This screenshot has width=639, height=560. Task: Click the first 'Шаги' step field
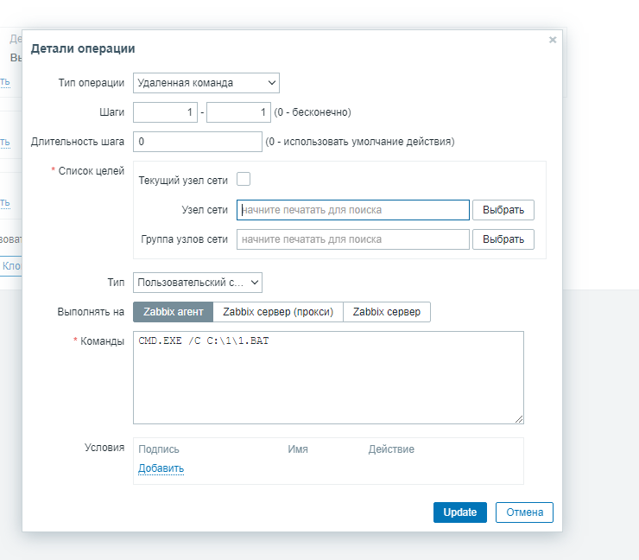165,112
